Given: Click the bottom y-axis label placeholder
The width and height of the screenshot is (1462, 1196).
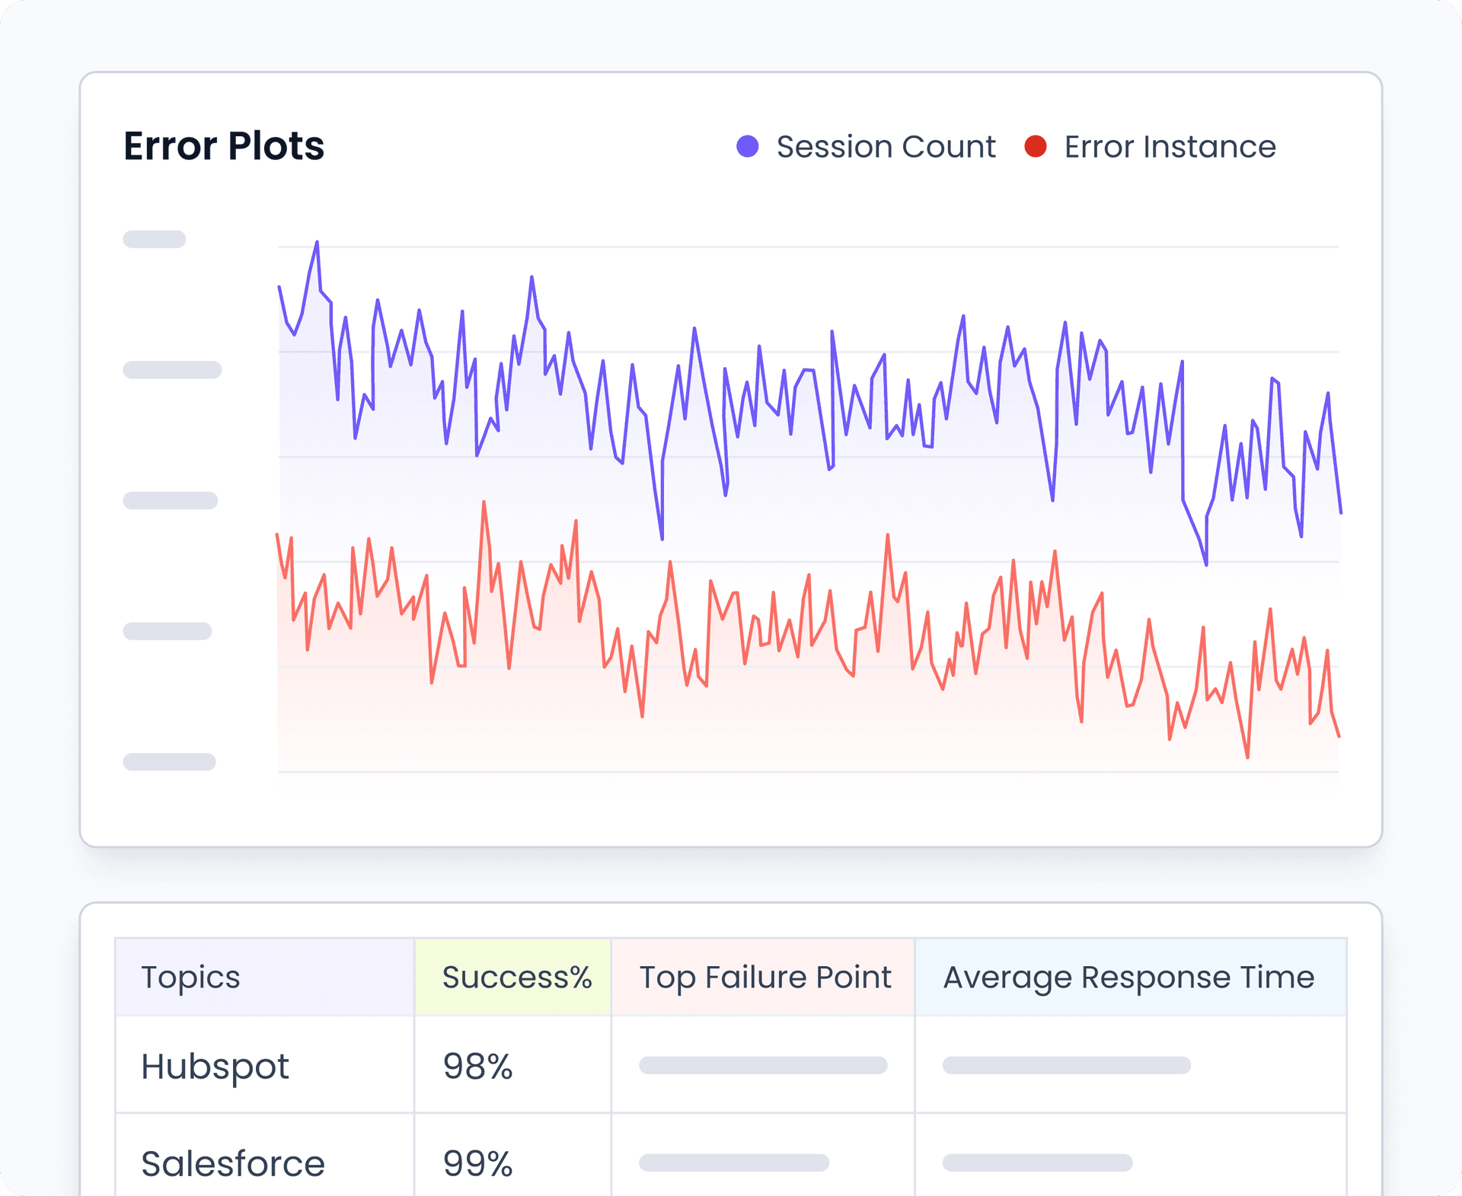Looking at the screenshot, I should pos(169,761).
